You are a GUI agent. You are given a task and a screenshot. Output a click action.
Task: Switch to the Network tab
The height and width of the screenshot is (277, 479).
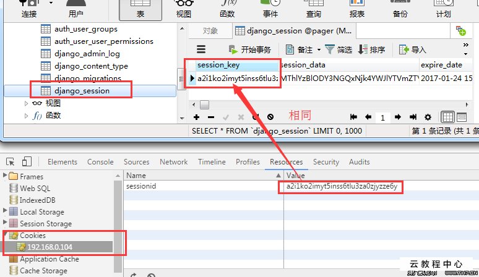[x=173, y=162]
